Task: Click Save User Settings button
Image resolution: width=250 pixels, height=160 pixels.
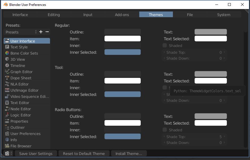Action: [36, 154]
